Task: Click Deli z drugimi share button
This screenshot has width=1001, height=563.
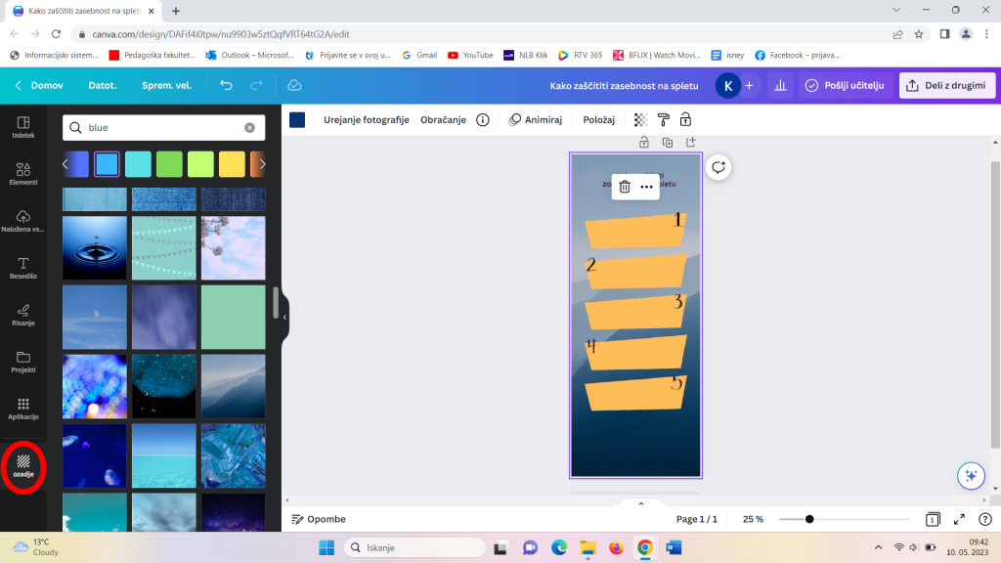Action: point(946,85)
